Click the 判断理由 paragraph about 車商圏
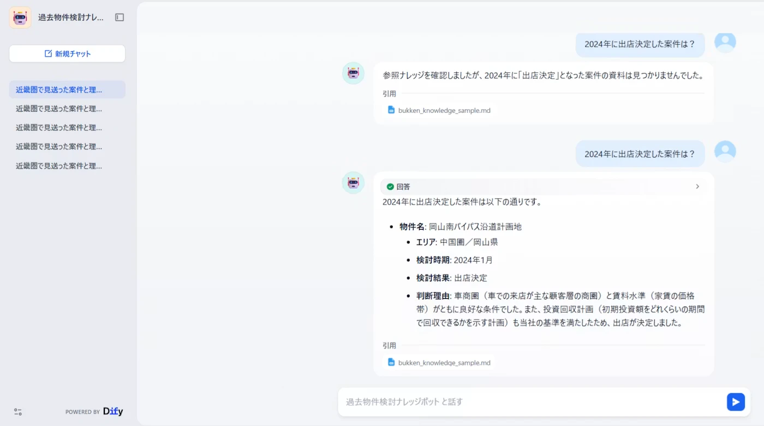Image resolution: width=764 pixels, height=426 pixels. click(560, 309)
